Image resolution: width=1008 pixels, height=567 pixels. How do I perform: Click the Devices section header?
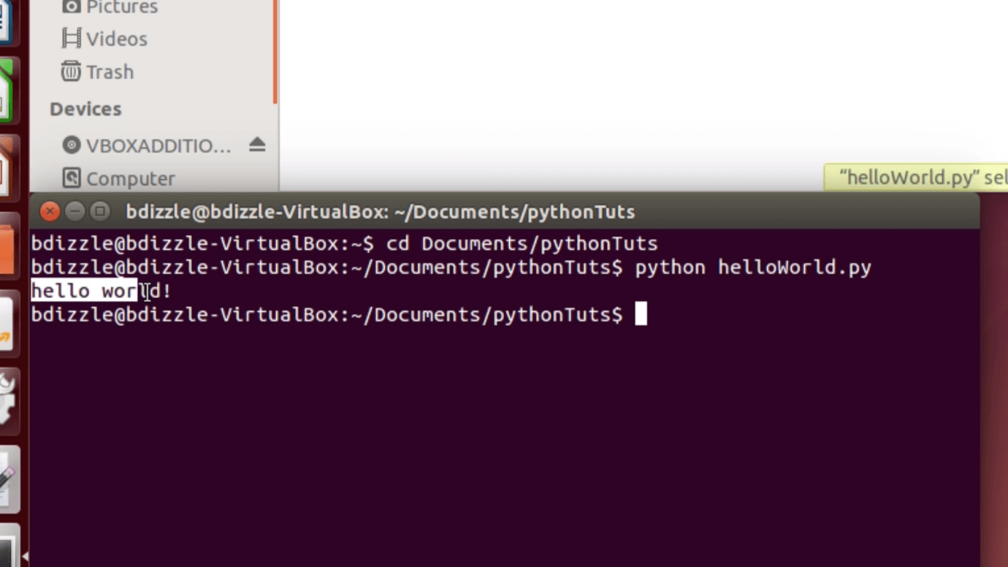tap(85, 108)
